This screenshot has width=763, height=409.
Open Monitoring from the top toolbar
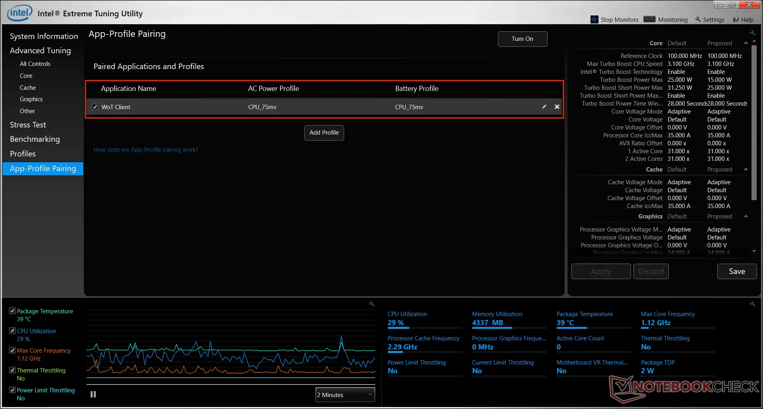666,19
